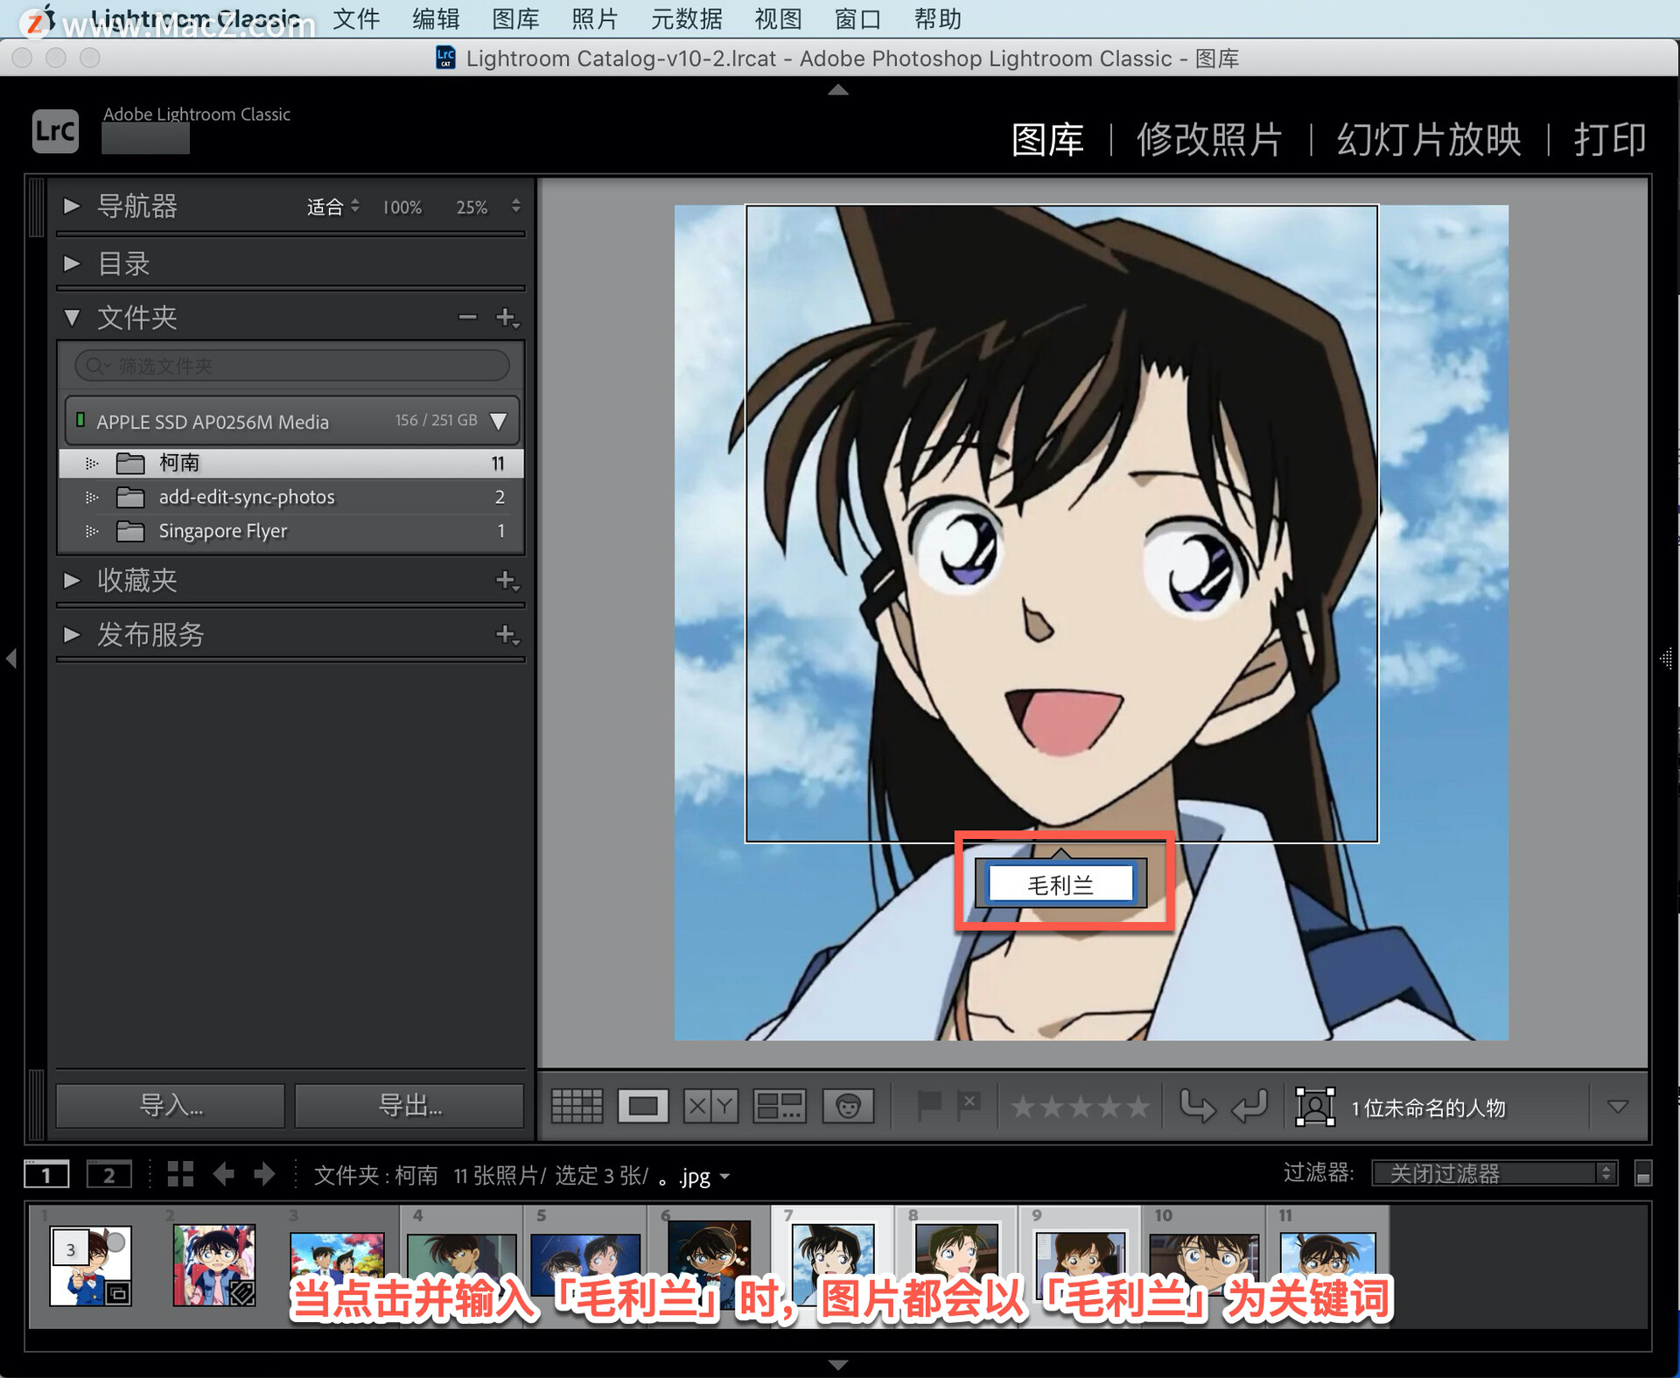Viewport: 1680px width, 1378px height.
Task: Rotate photo counterclockwise
Action: (1197, 1107)
